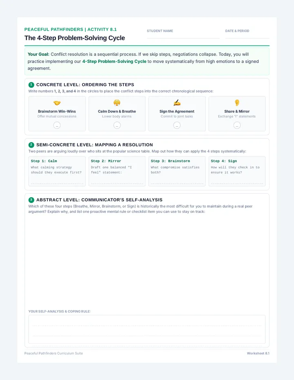Click the Step 4: Sign response box
This screenshot has height=380, width=294.
237,171
